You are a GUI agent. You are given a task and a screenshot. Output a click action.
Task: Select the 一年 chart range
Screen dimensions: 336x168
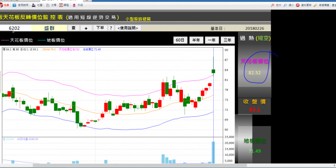click(x=212, y=40)
